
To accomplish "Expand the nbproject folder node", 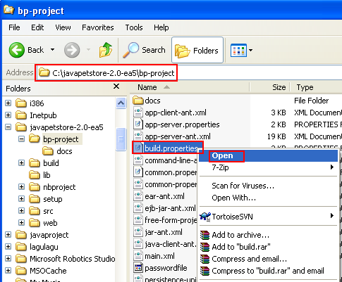I will pos(21,187).
